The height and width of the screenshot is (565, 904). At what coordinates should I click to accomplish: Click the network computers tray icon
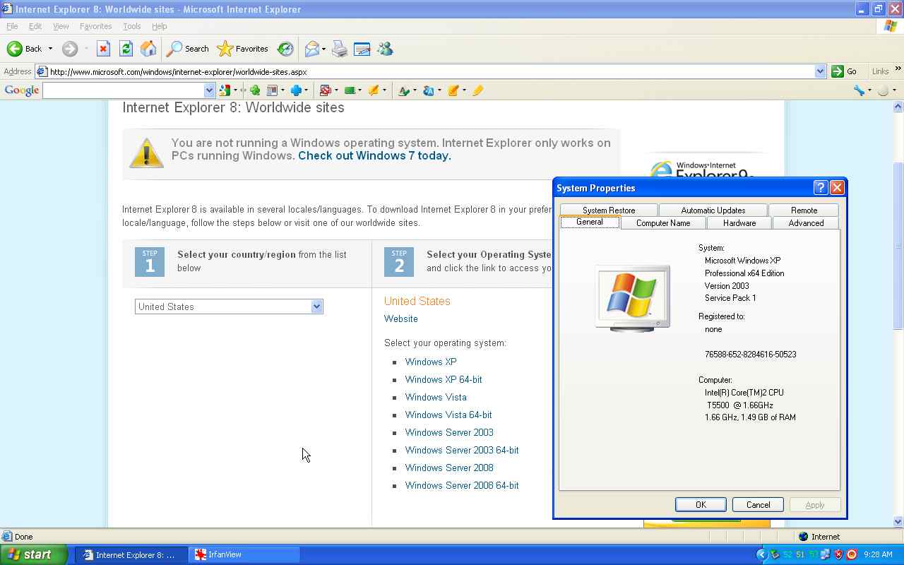(825, 554)
